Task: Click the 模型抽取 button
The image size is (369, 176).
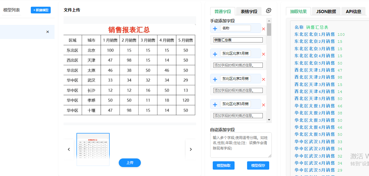Action: 224,165
